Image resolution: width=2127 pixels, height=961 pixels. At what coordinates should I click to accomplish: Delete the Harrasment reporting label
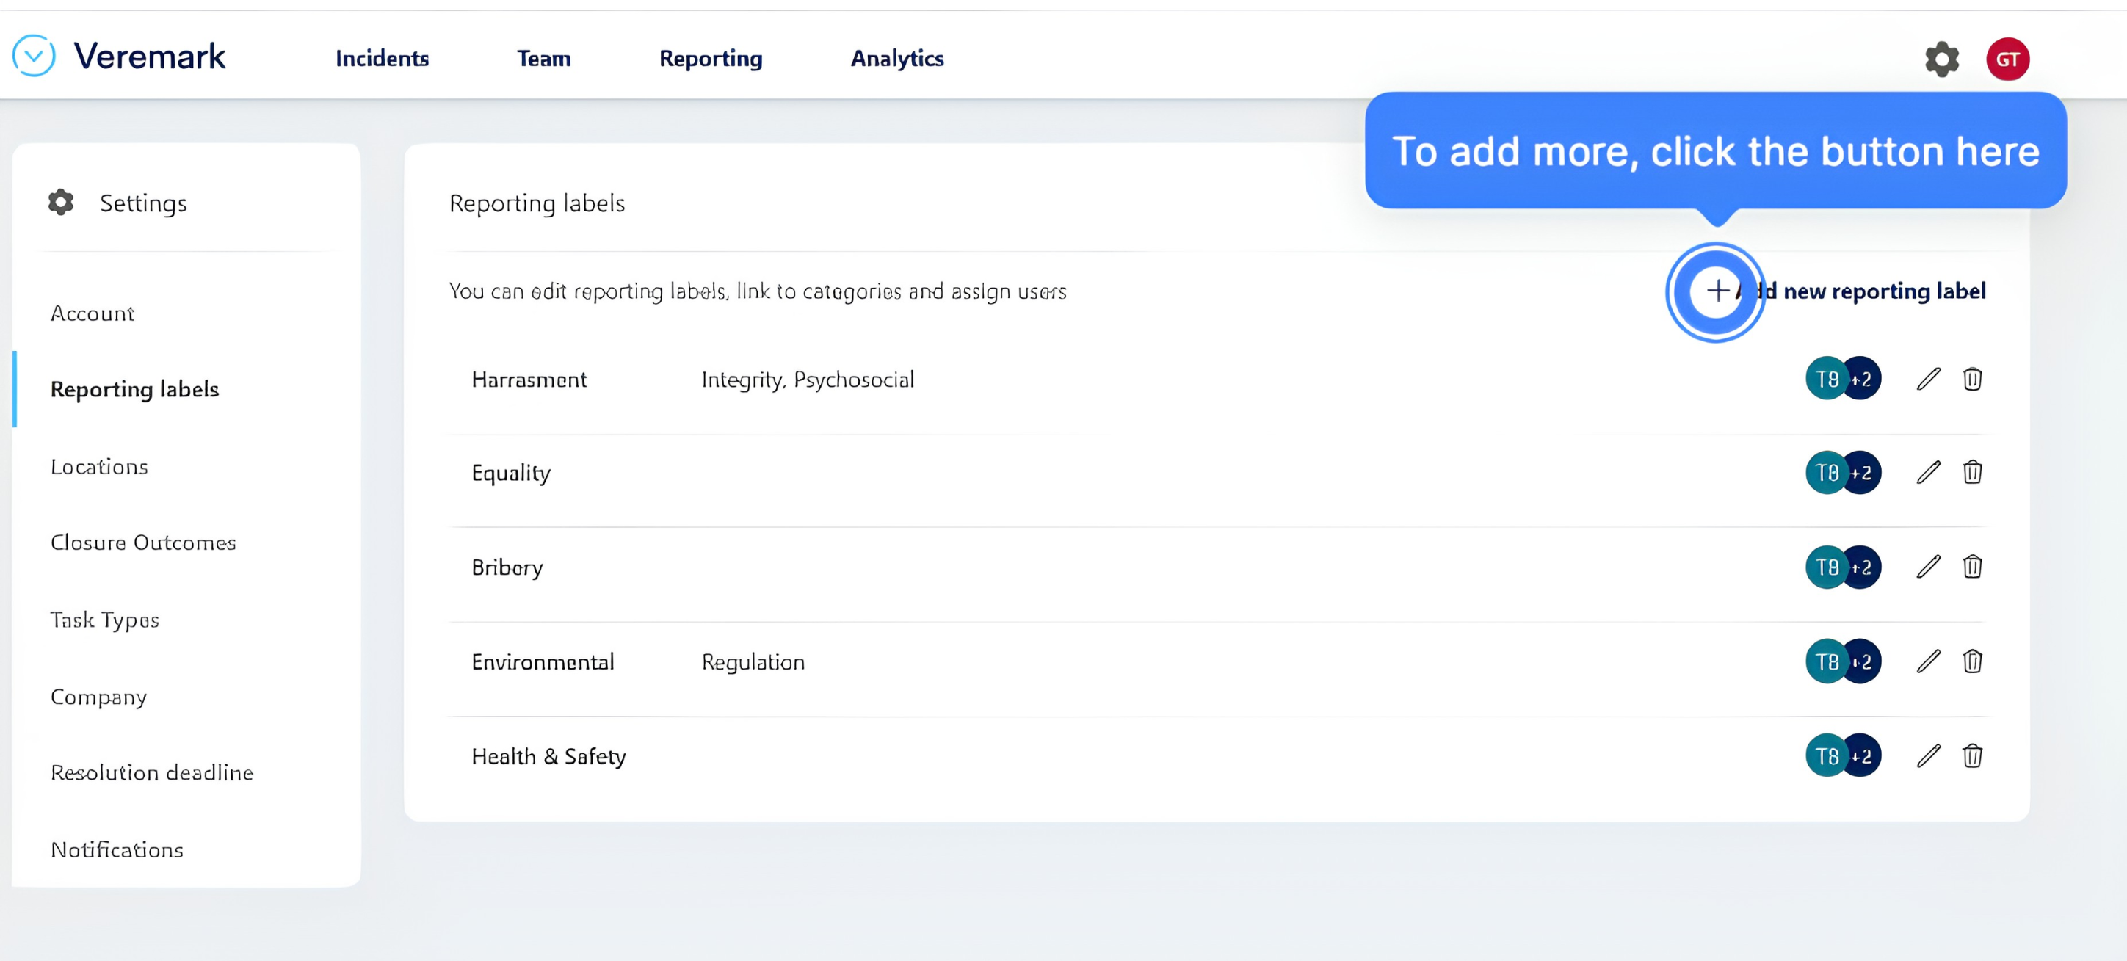click(x=1972, y=379)
